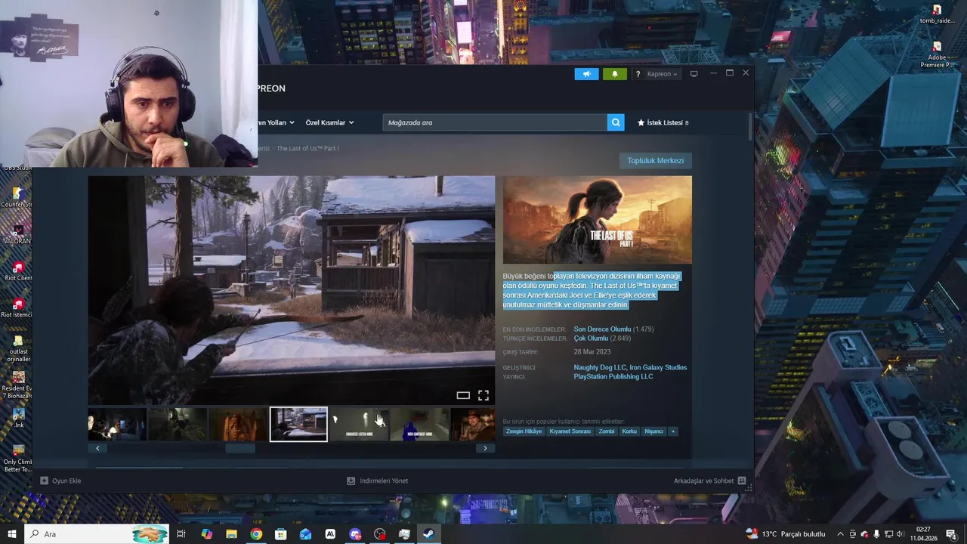Open Microsoft Store from the taskbar

(x=280, y=534)
